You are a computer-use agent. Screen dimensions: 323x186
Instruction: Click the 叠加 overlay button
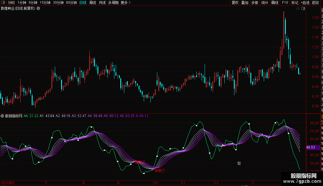245,3
